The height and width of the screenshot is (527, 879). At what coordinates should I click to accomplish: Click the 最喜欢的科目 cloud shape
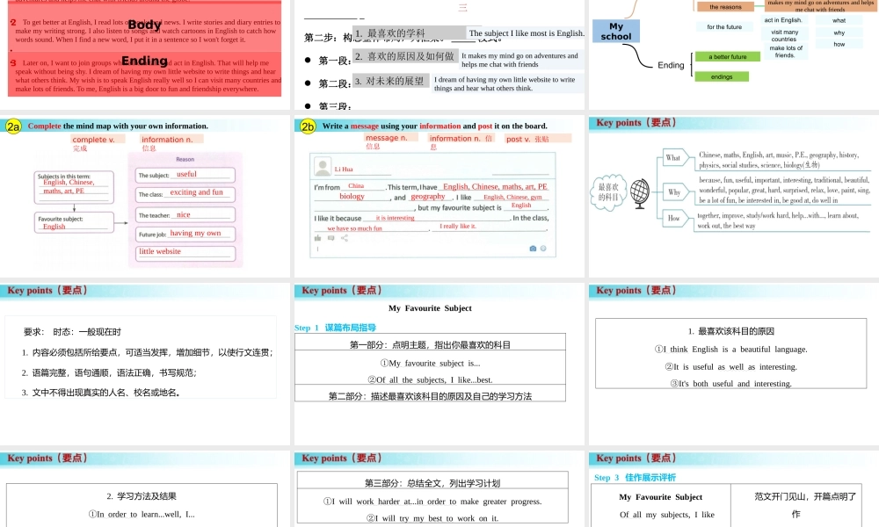pos(608,192)
